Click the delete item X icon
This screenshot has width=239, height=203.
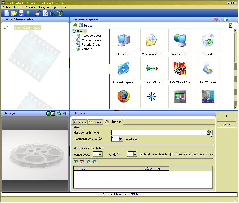click(x=45, y=13)
